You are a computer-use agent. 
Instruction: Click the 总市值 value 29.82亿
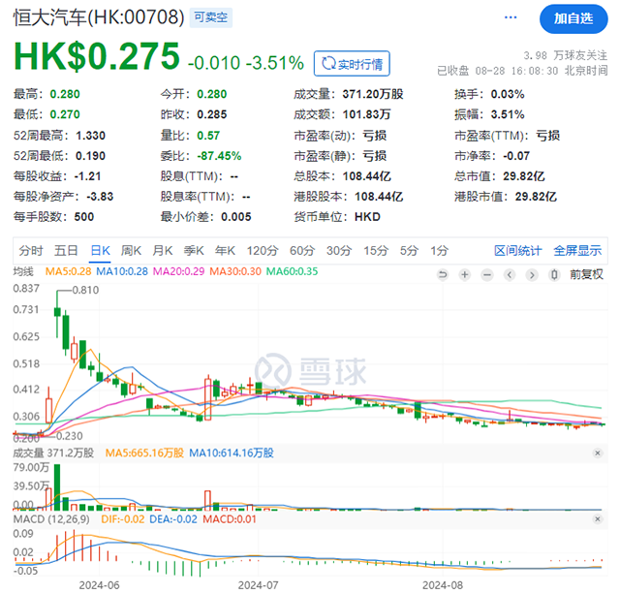pos(523,176)
